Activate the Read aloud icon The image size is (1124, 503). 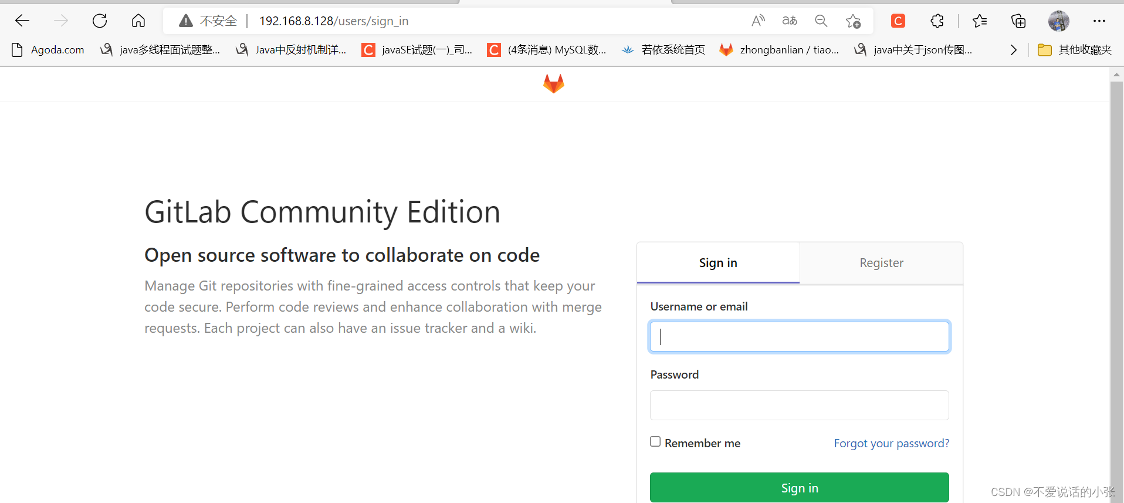[758, 21]
